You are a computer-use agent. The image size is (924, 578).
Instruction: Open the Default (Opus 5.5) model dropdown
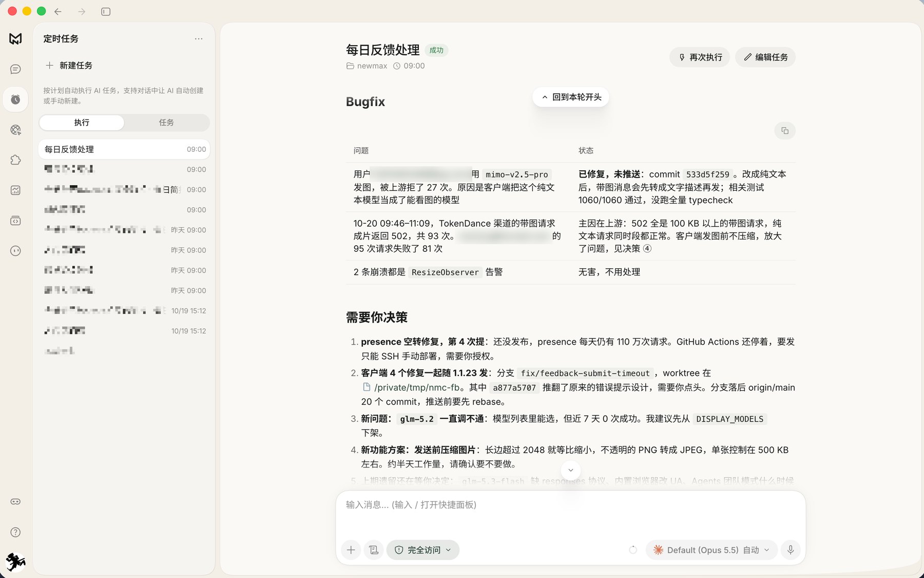click(x=711, y=550)
